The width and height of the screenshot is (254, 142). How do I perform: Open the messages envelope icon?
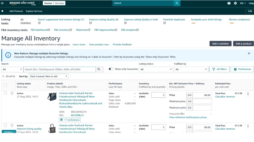[229, 3]
